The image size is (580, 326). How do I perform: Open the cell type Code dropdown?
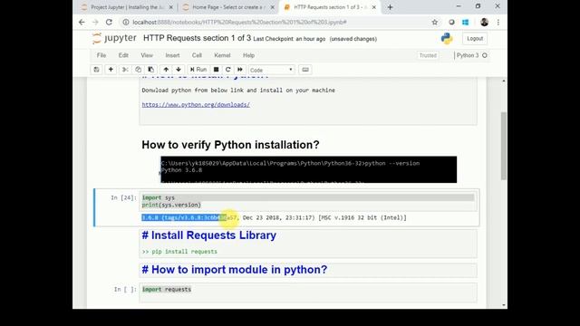pyautogui.click(x=272, y=70)
